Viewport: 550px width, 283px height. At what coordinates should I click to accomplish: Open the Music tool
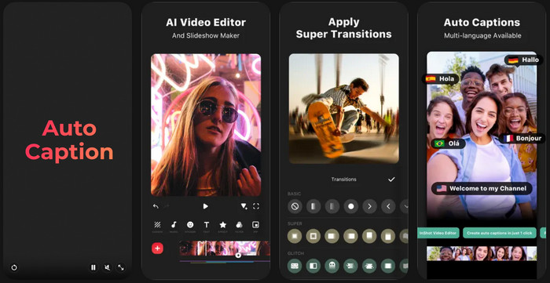174,227
